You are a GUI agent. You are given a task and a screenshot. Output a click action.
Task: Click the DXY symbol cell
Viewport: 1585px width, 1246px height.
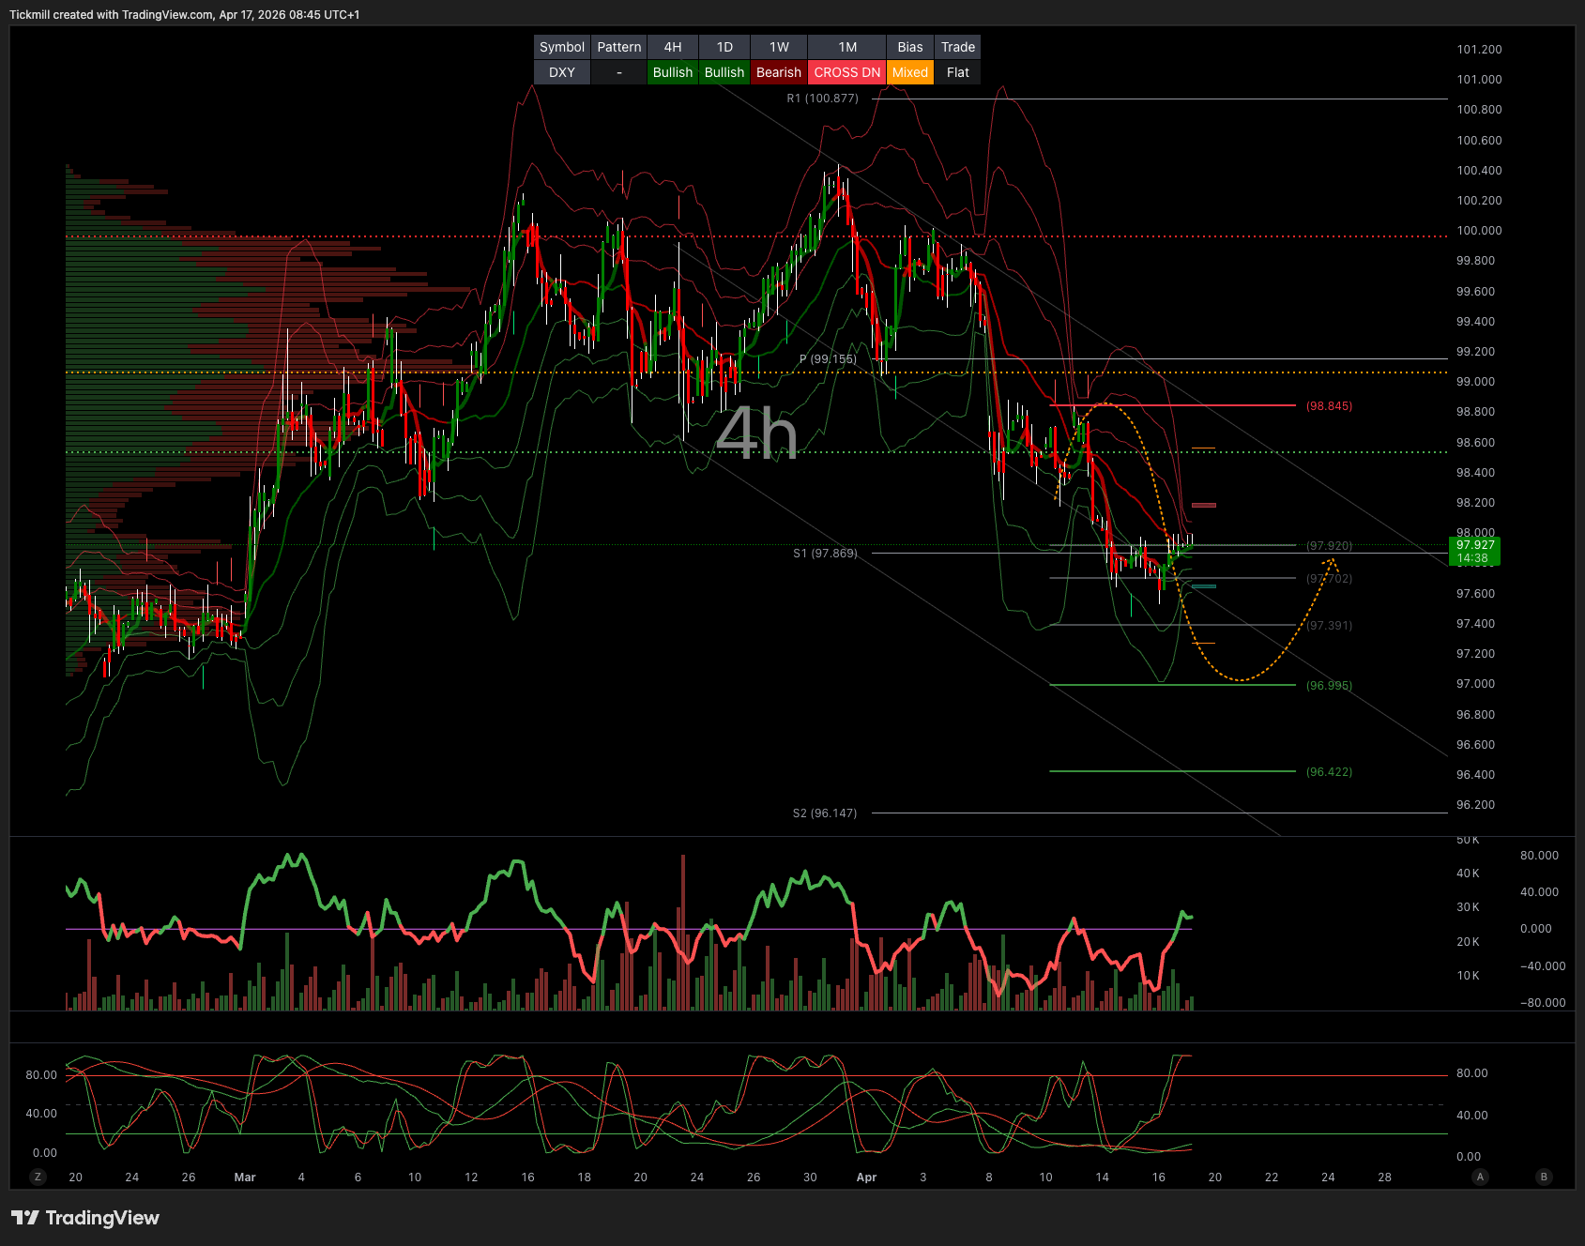point(562,72)
